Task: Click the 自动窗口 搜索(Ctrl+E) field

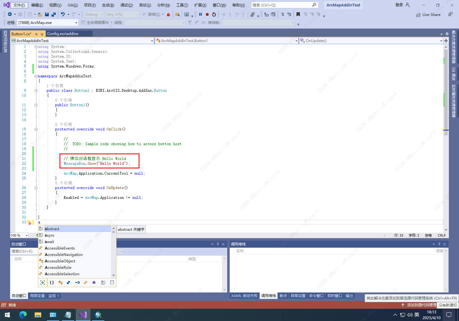Action: 24,251
